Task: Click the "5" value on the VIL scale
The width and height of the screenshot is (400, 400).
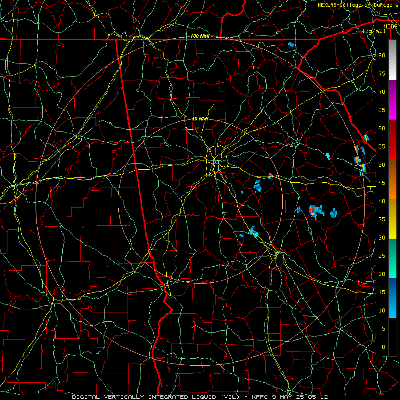Action: [x=384, y=329]
